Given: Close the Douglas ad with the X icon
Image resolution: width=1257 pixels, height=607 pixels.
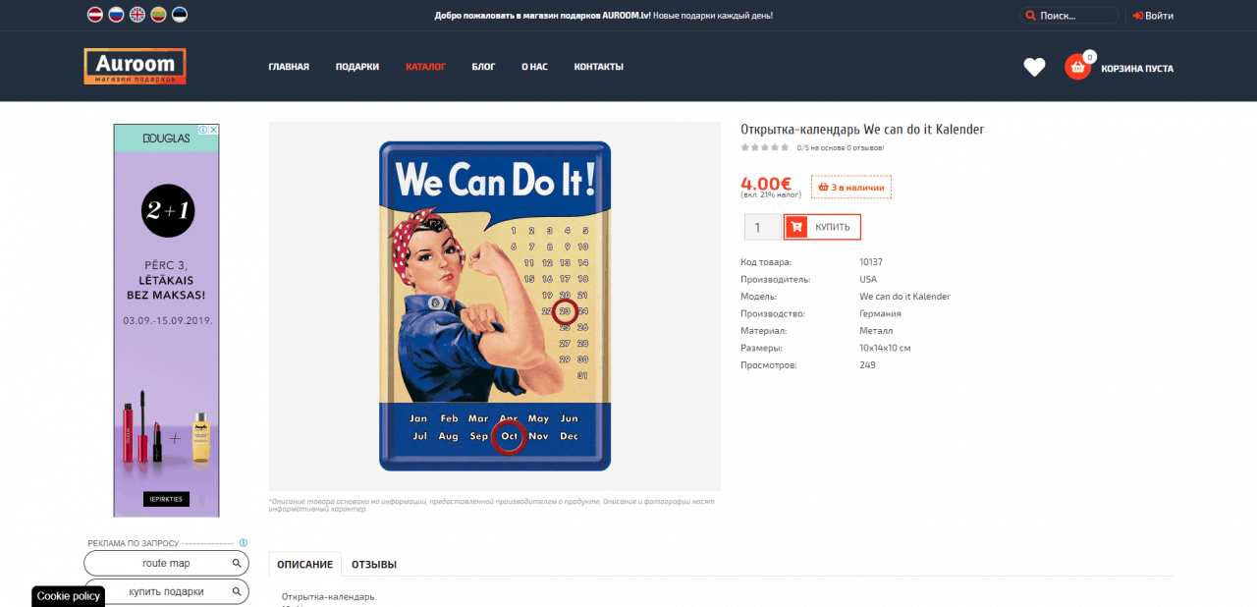Looking at the screenshot, I should tap(213, 130).
